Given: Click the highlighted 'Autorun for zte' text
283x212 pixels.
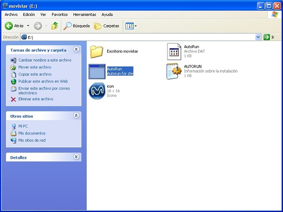Looking at the screenshot, I should point(120,73).
